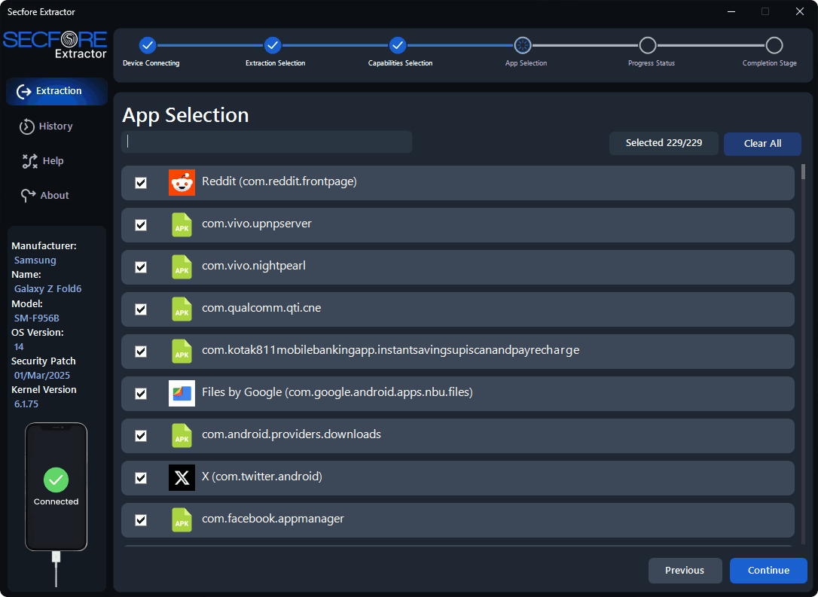Click the Progress Status step circle
This screenshot has height=597, width=818.
click(648, 45)
